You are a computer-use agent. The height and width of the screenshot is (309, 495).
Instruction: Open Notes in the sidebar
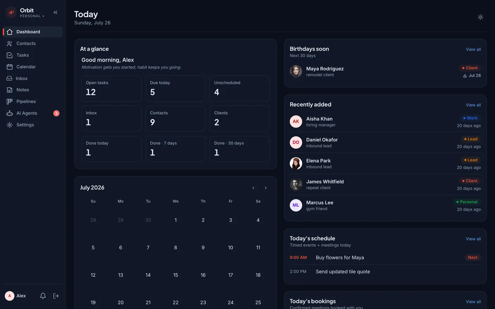(x=33, y=90)
